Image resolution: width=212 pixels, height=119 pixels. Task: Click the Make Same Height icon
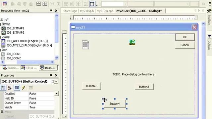click(x=72, y=4)
